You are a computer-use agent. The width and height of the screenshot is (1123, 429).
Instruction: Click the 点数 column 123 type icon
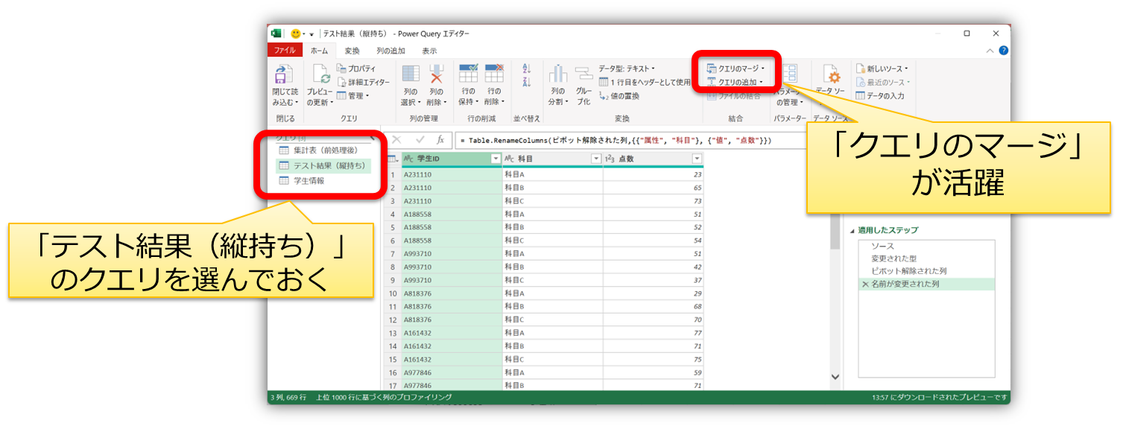click(x=610, y=159)
